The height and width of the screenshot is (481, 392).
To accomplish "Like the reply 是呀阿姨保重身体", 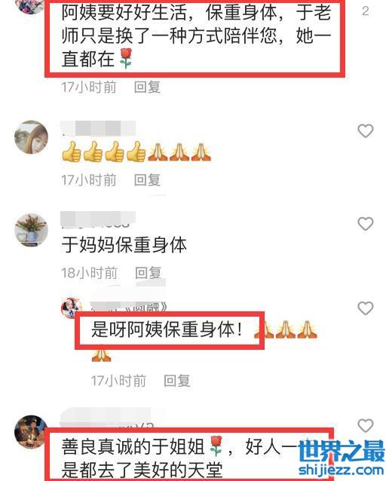I will click(x=366, y=308).
